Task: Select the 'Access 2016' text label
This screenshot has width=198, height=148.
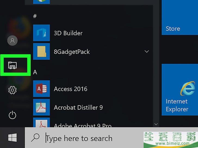Action: pyautogui.click(x=70, y=89)
